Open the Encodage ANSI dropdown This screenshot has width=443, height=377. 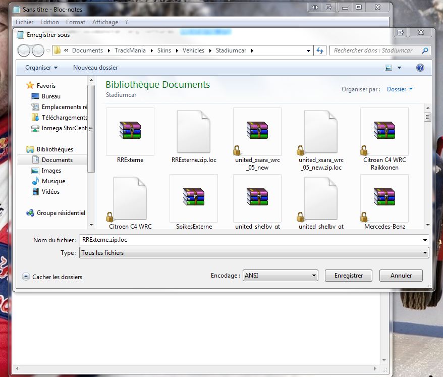click(x=280, y=275)
